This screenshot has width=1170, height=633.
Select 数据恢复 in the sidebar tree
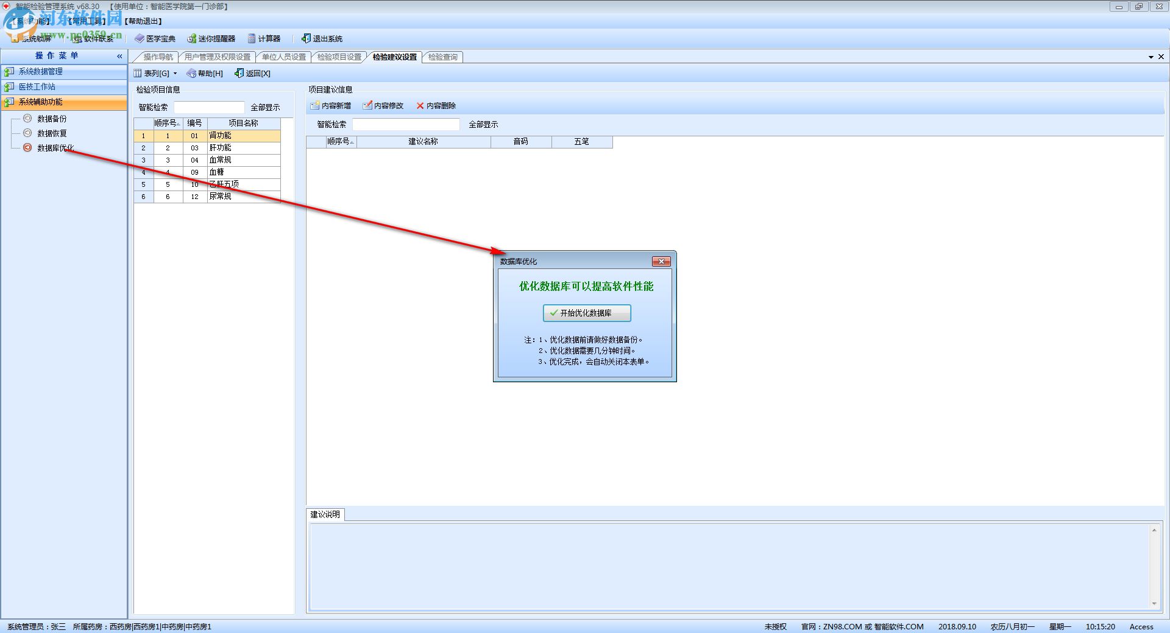(52, 133)
